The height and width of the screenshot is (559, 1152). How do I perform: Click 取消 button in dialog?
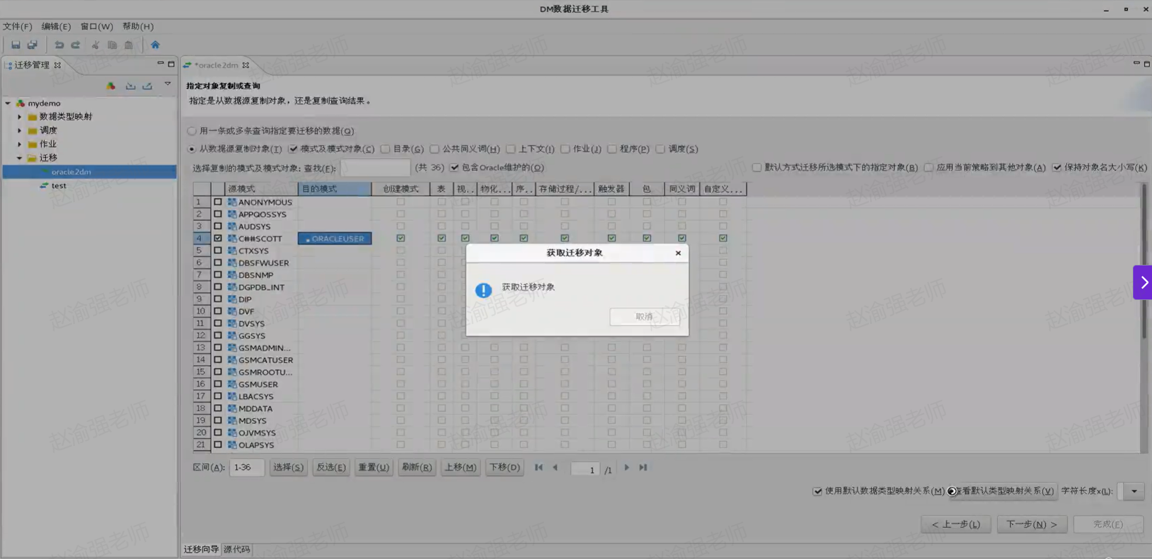click(645, 316)
